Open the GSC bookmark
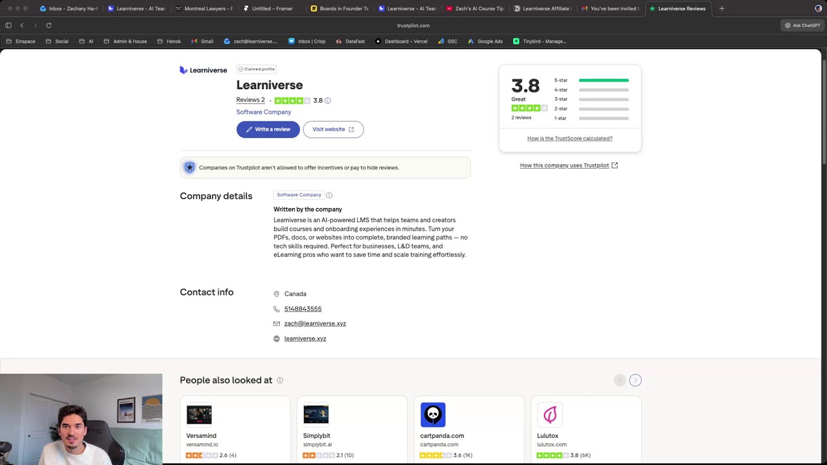The image size is (827, 465). click(x=448, y=41)
